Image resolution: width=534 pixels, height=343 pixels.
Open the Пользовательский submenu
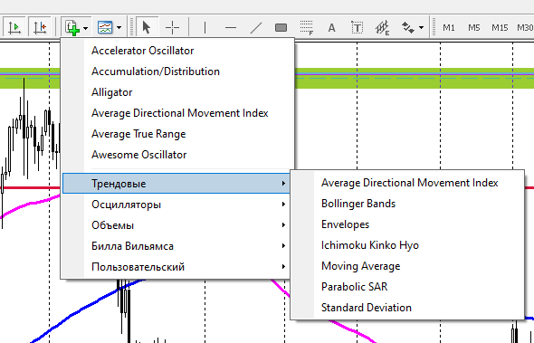[176, 267]
